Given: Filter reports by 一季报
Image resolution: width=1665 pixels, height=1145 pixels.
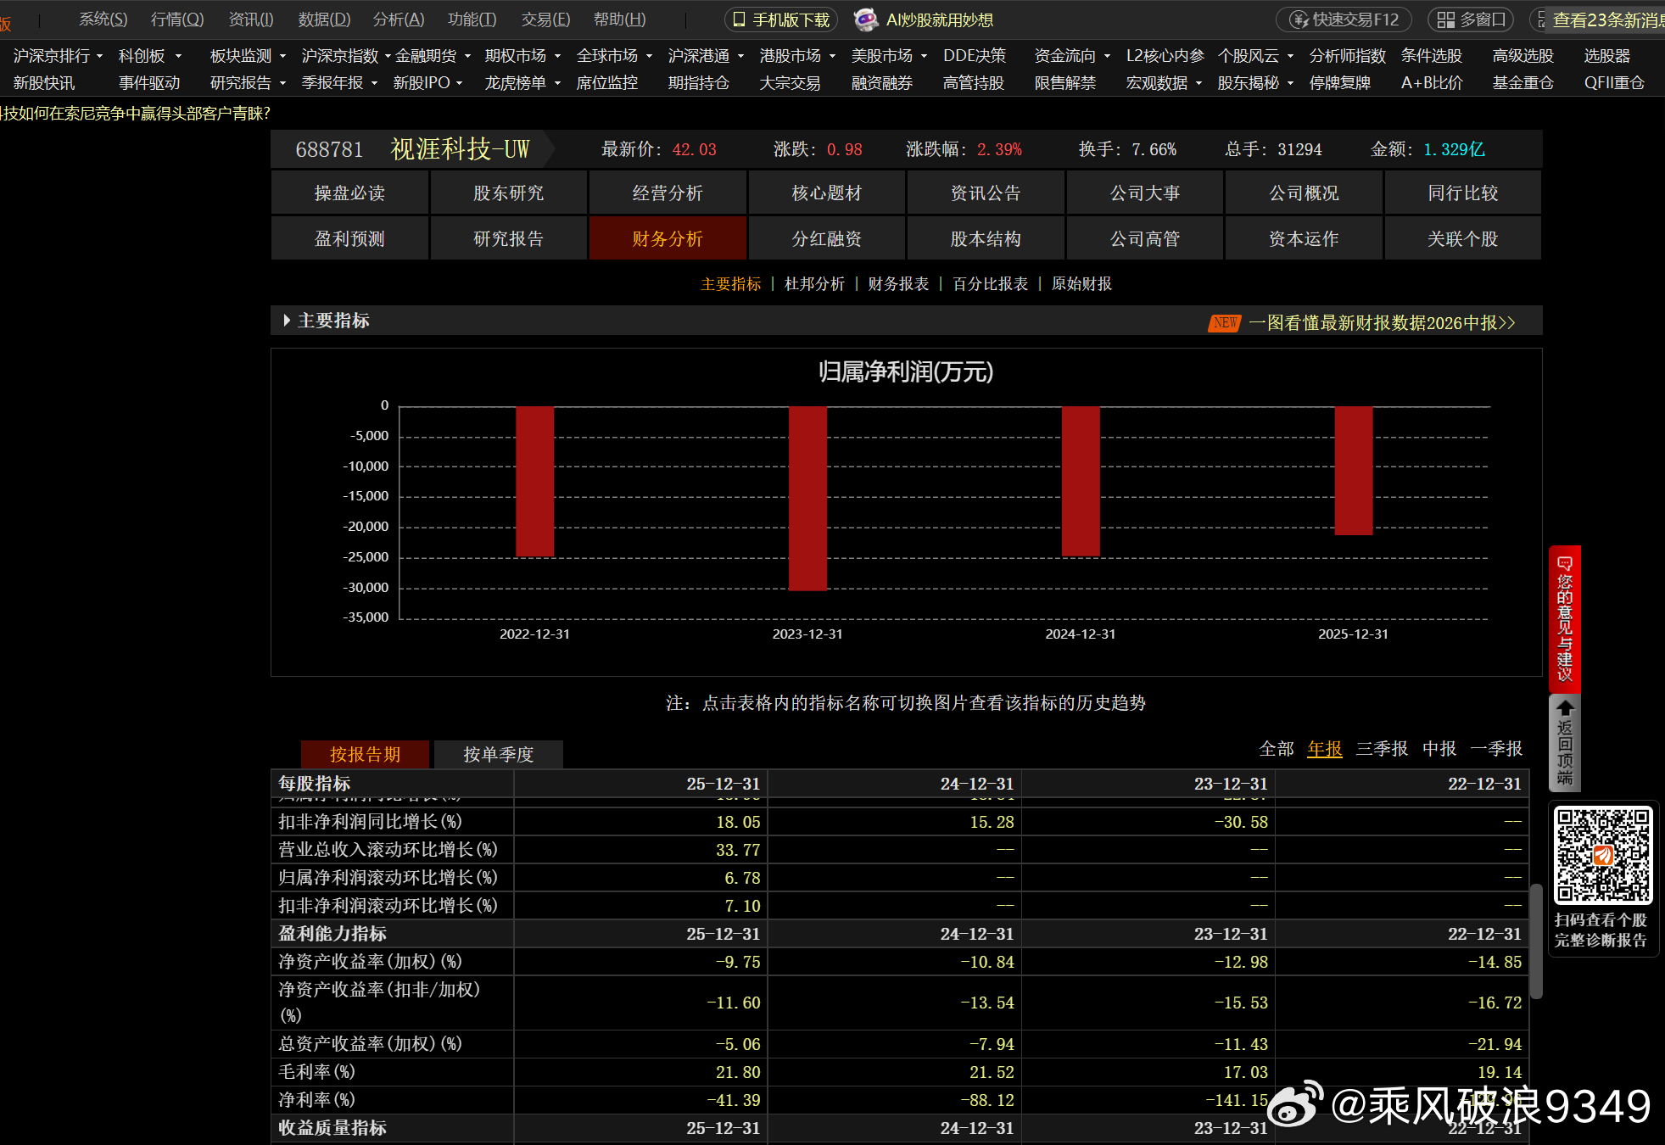Looking at the screenshot, I should point(1496,749).
